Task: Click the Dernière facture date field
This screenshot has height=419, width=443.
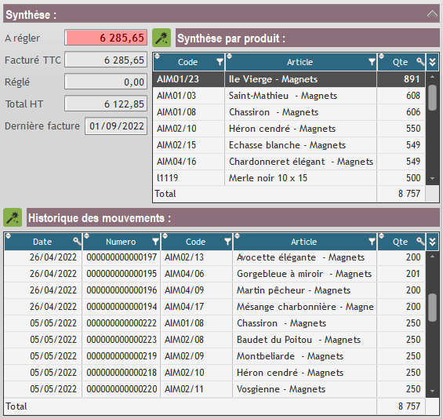Action: click(116, 126)
